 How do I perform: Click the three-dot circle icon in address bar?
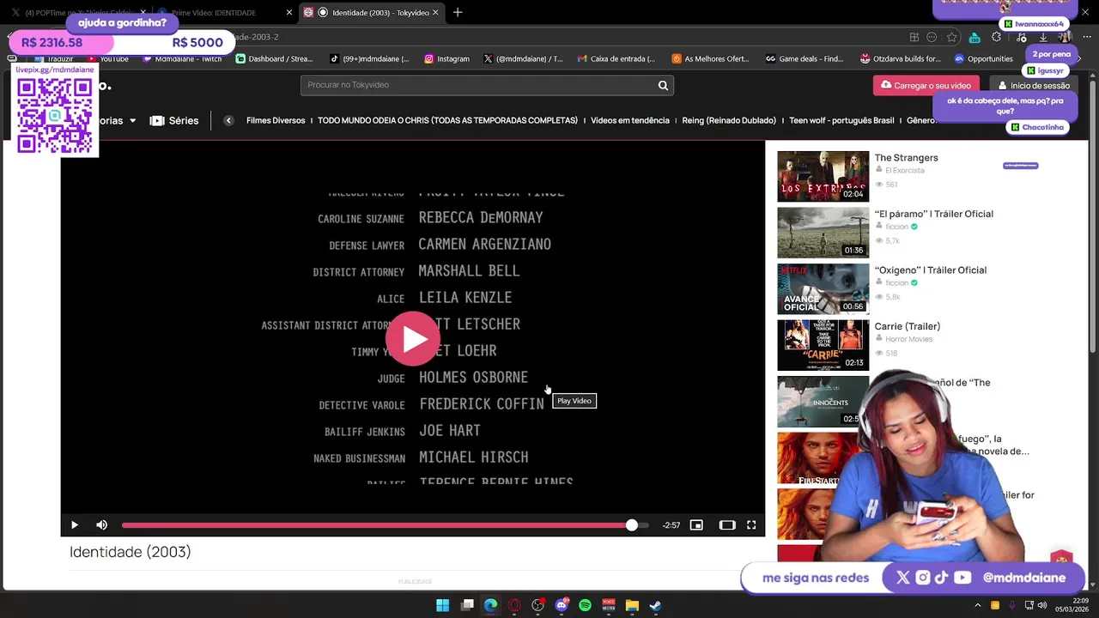(x=932, y=37)
